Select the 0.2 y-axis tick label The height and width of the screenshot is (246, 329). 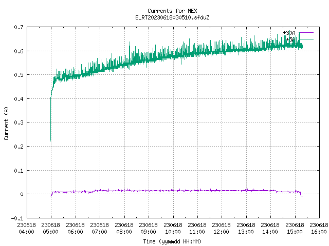(19, 147)
